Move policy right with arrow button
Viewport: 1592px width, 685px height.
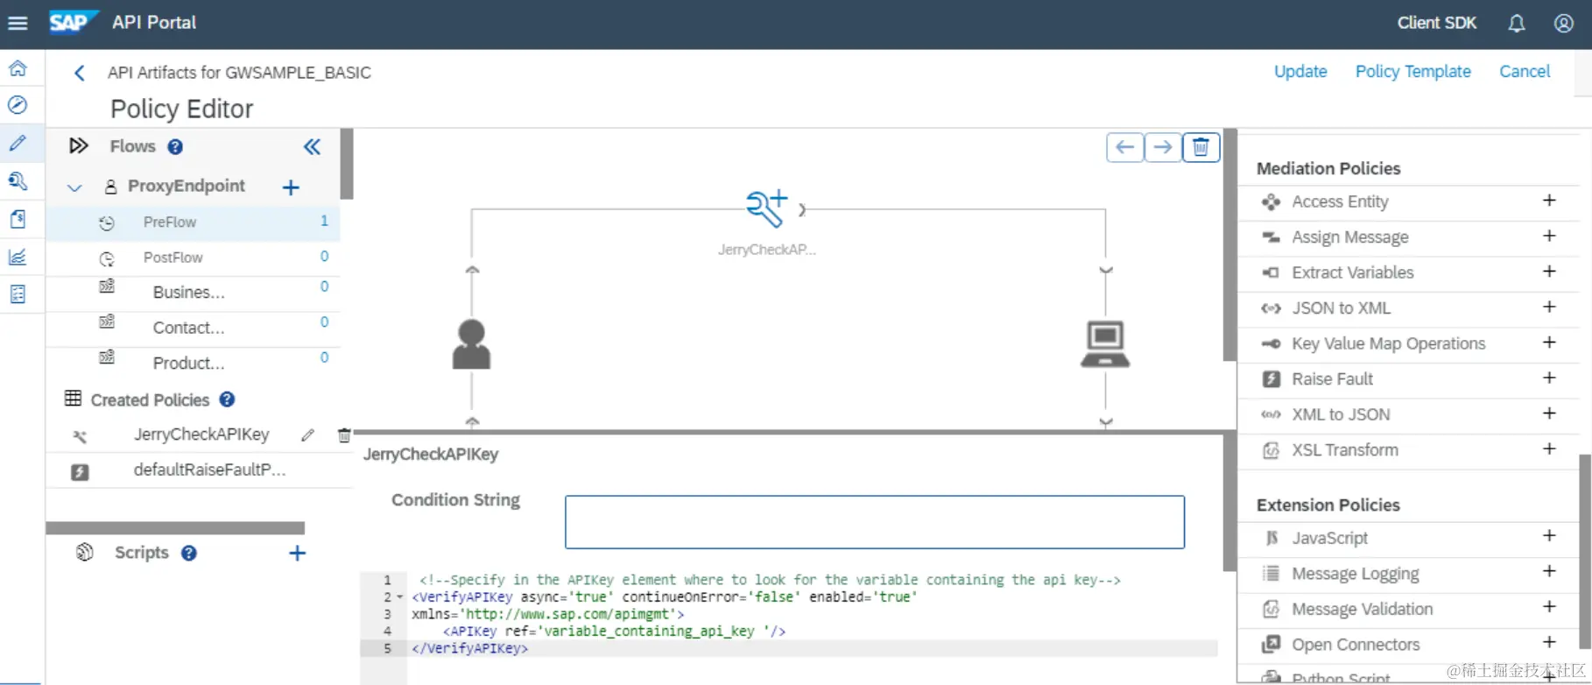[1163, 147]
